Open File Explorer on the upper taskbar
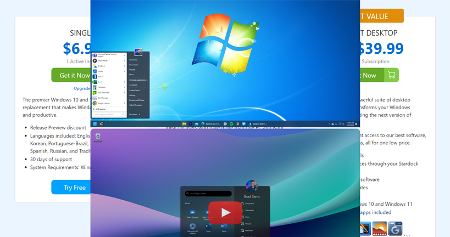450x237 pixels. click(x=184, y=124)
